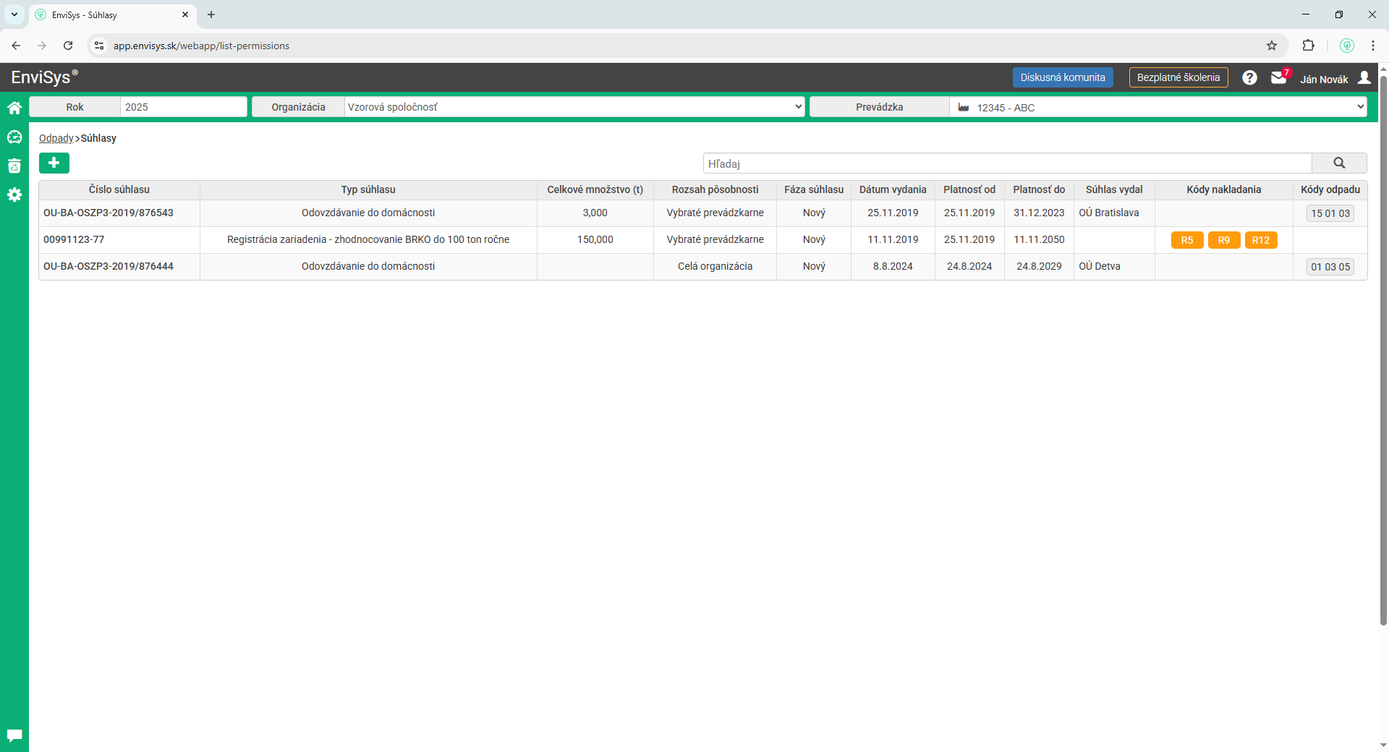Click the green plus add-permission button

coord(54,163)
